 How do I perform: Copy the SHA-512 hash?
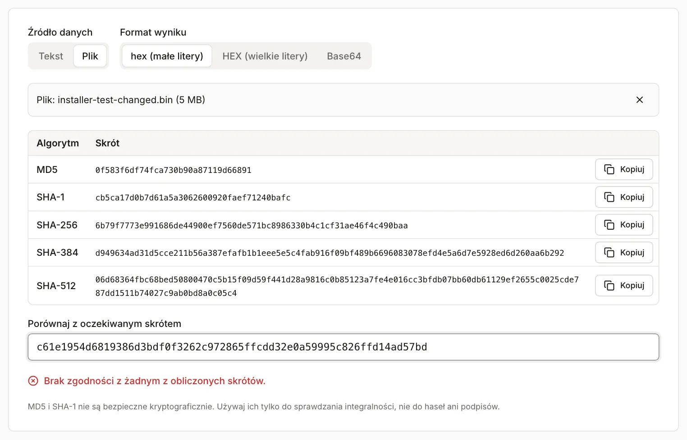pyautogui.click(x=624, y=286)
